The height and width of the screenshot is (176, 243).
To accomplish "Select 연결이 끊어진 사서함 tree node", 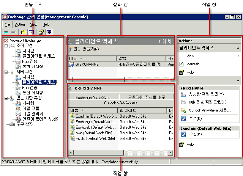I will [41, 119].
